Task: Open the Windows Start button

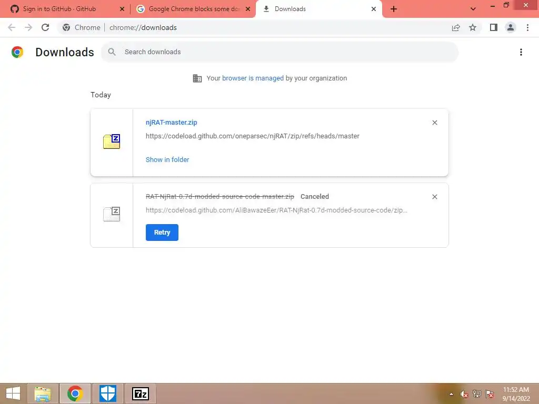Action: point(13,393)
